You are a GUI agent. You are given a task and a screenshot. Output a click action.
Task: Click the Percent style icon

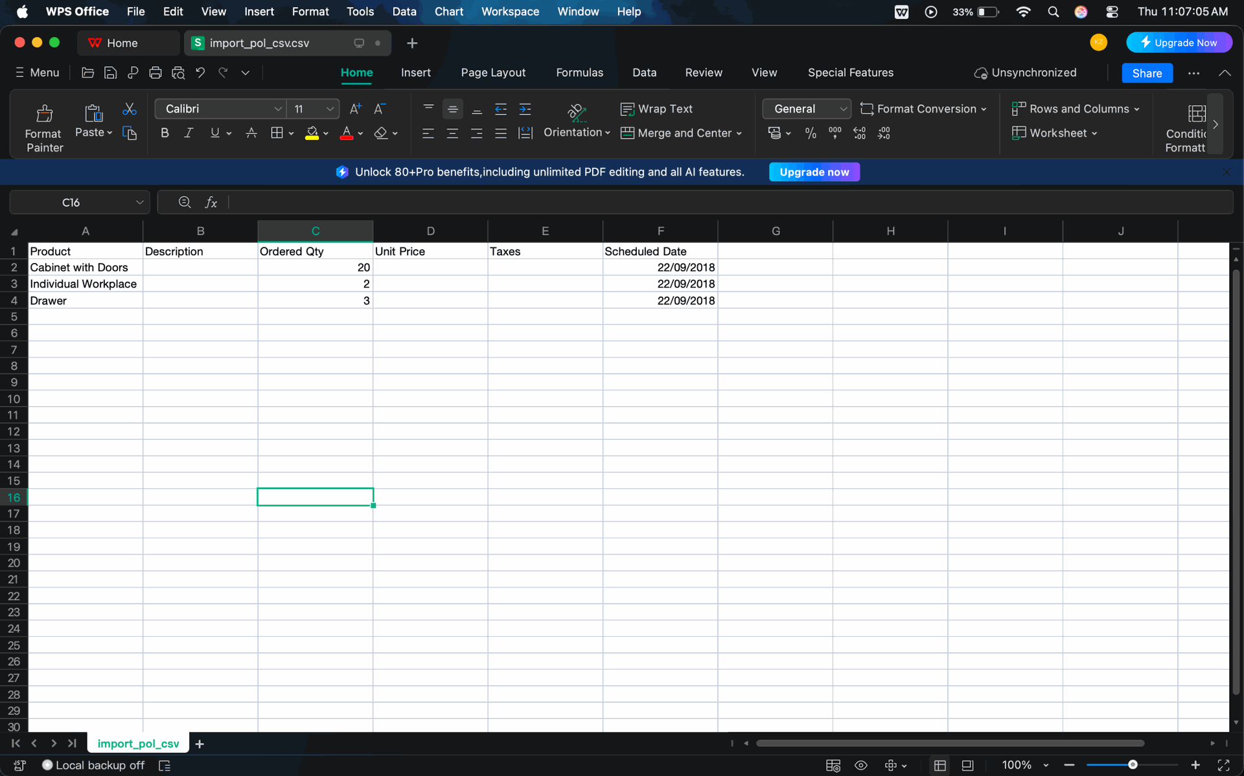[x=810, y=133]
